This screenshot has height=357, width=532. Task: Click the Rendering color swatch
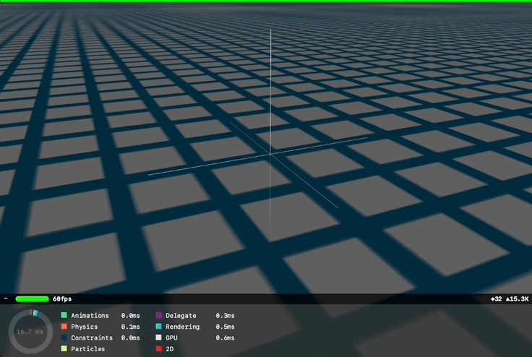point(159,327)
